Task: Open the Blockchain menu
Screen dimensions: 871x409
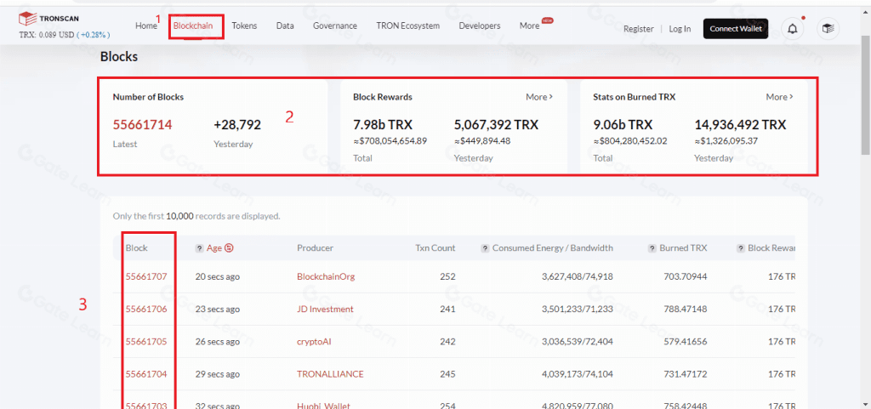Action: (x=193, y=26)
